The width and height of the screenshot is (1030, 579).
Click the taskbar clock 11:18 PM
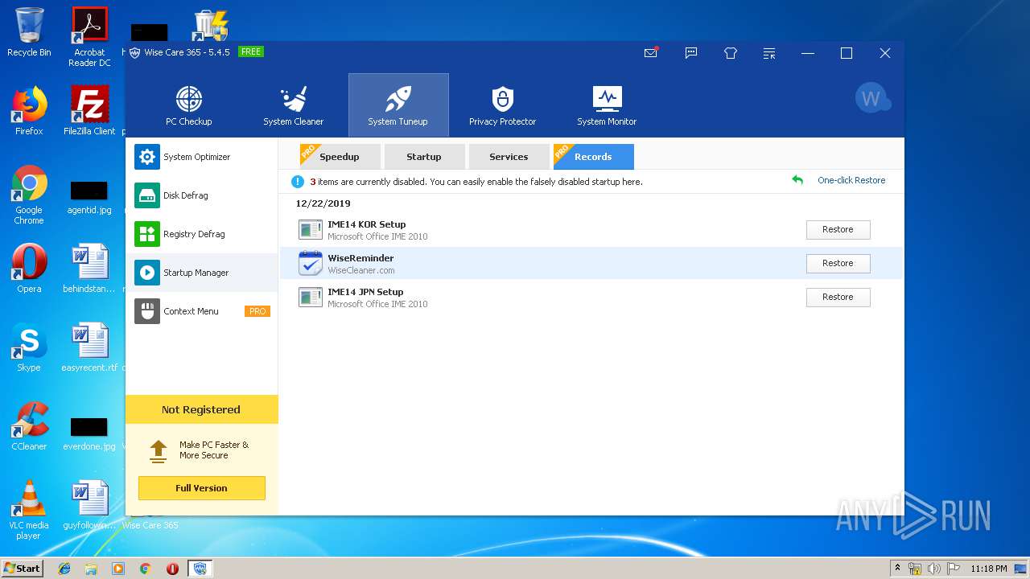pos(988,569)
